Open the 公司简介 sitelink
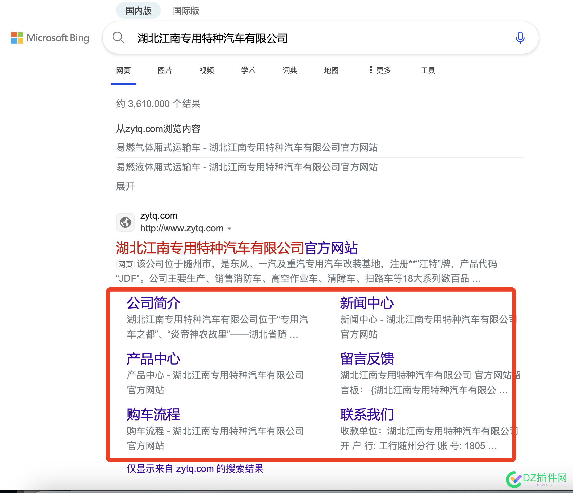 [x=154, y=303]
